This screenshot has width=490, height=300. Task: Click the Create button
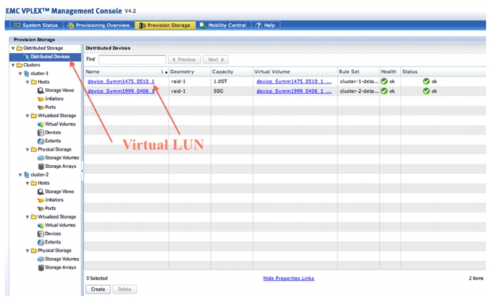(x=98, y=289)
